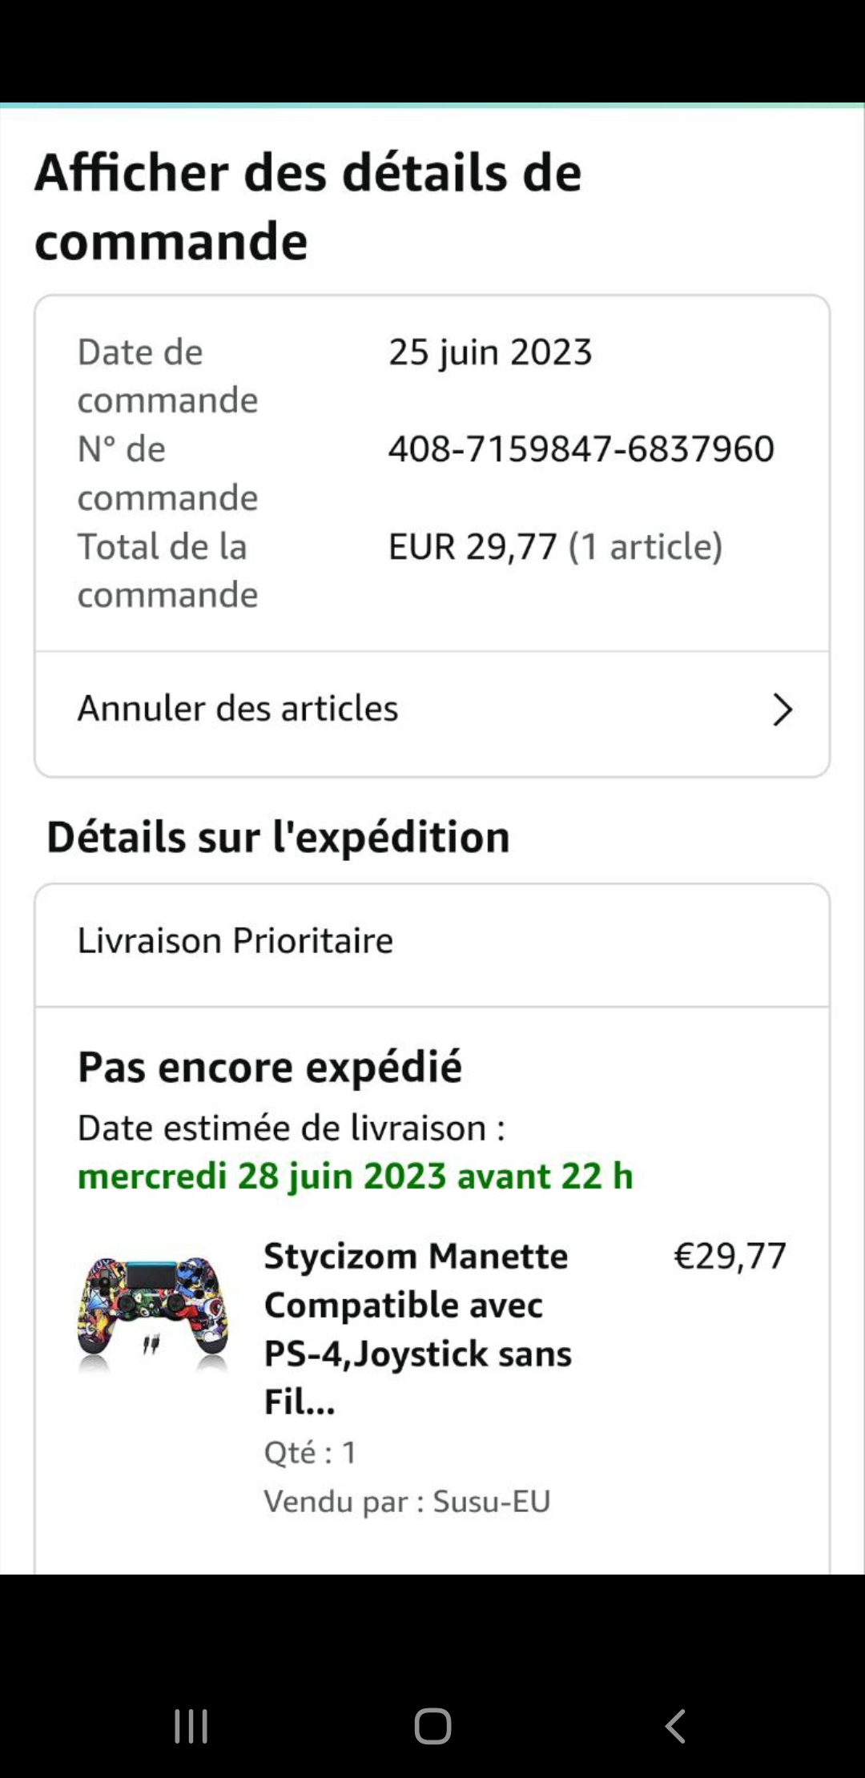Viewport: 865px width, 1778px height.
Task: Tap the Afficher des détails de commande heading
Action: click(x=308, y=207)
